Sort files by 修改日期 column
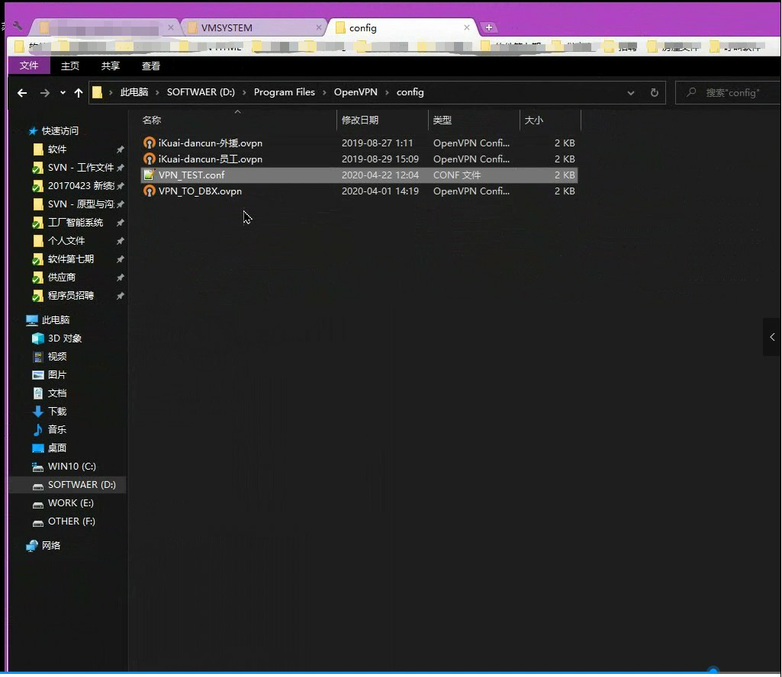The height and width of the screenshot is (677, 782). [x=360, y=120]
